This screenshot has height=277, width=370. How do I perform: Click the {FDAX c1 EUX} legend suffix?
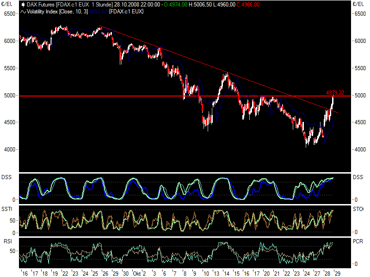pos(126,12)
